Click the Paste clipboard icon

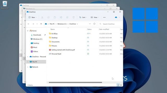pyautogui.click(x=55, y=17)
